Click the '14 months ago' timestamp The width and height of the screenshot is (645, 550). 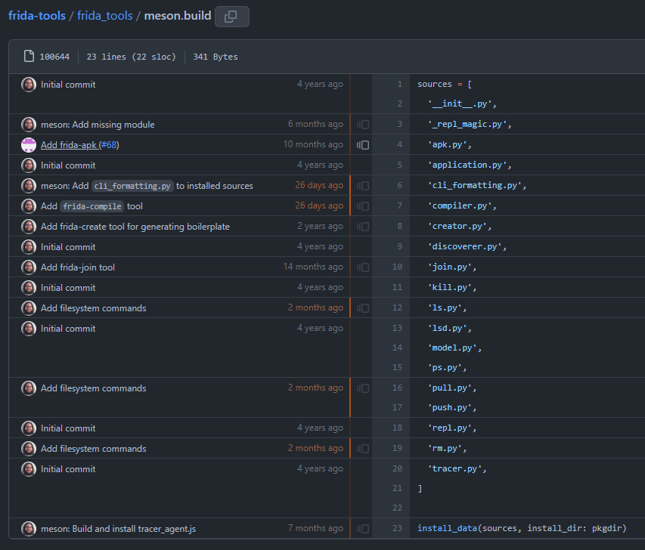click(313, 267)
